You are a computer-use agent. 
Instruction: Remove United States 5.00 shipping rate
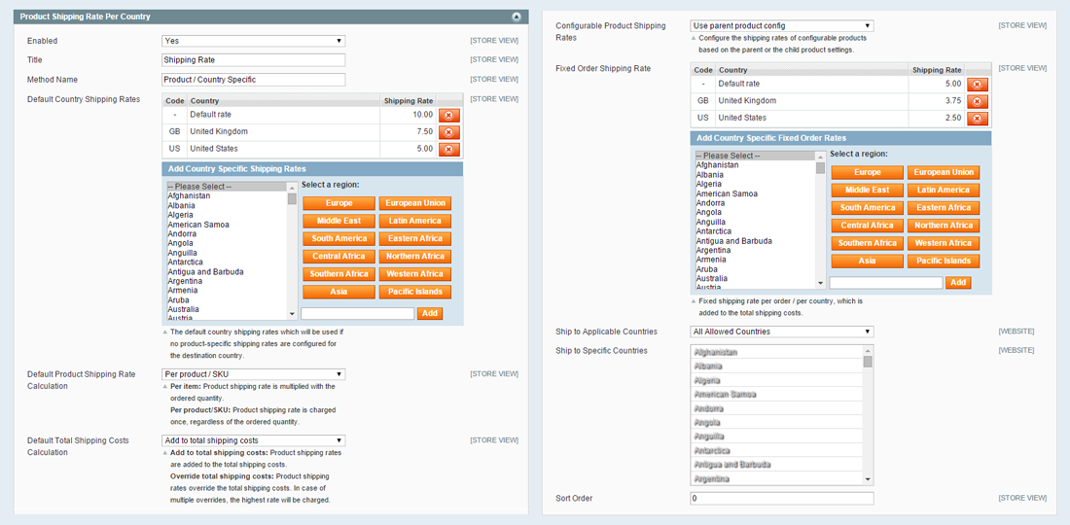click(448, 150)
